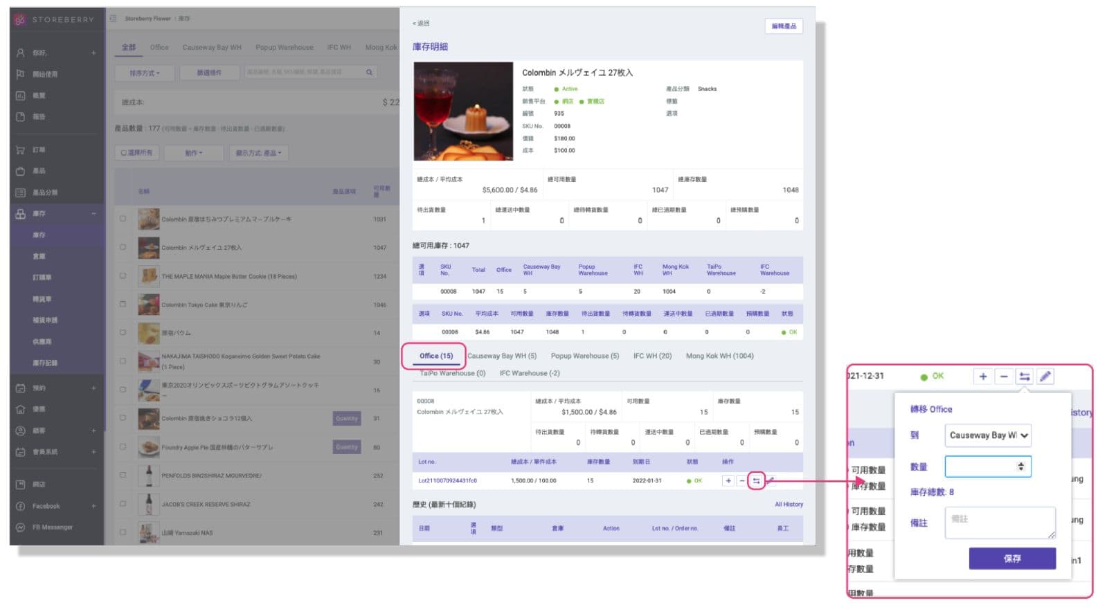
Task: Tick checkbox for JACOB'S CREEK RESERVE SHIRAZ row
Action: (123, 503)
